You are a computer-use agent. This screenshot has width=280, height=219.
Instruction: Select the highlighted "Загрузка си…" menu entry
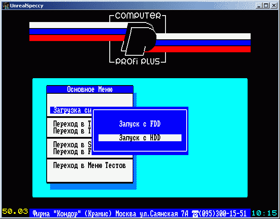pyautogui.click(x=70, y=110)
